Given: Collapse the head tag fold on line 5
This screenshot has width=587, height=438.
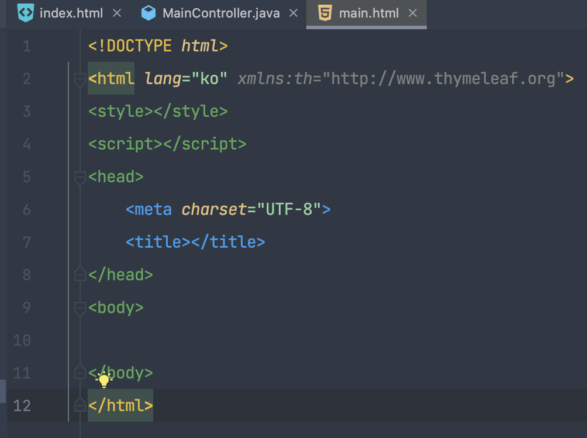Looking at the screenshot, I should pos(80,178).
